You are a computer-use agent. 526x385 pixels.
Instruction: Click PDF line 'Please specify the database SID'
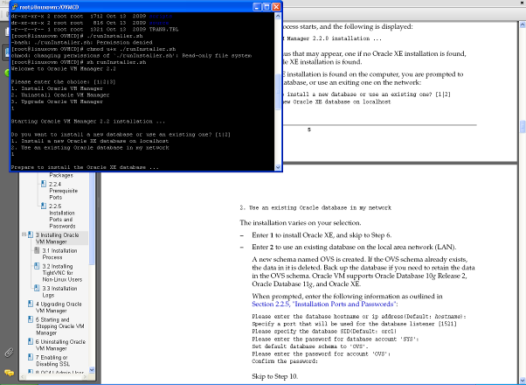click(324, 332)
